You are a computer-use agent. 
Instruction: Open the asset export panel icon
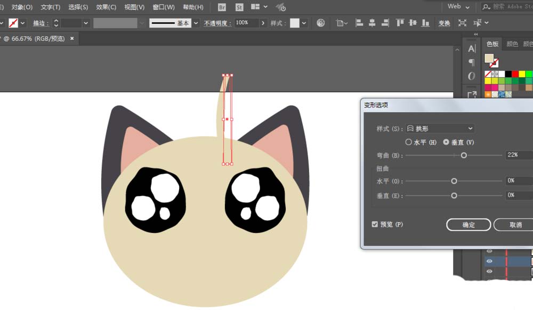pos(472,94)
